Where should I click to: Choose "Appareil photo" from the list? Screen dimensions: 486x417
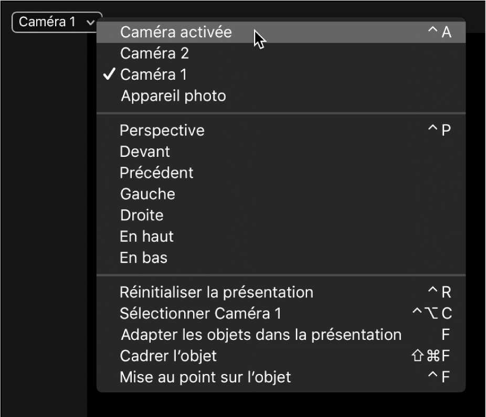click(173, 96)
